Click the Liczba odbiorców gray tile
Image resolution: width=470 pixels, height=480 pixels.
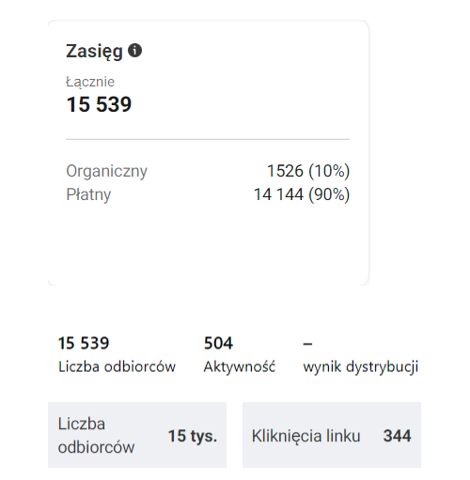[137, 435]
